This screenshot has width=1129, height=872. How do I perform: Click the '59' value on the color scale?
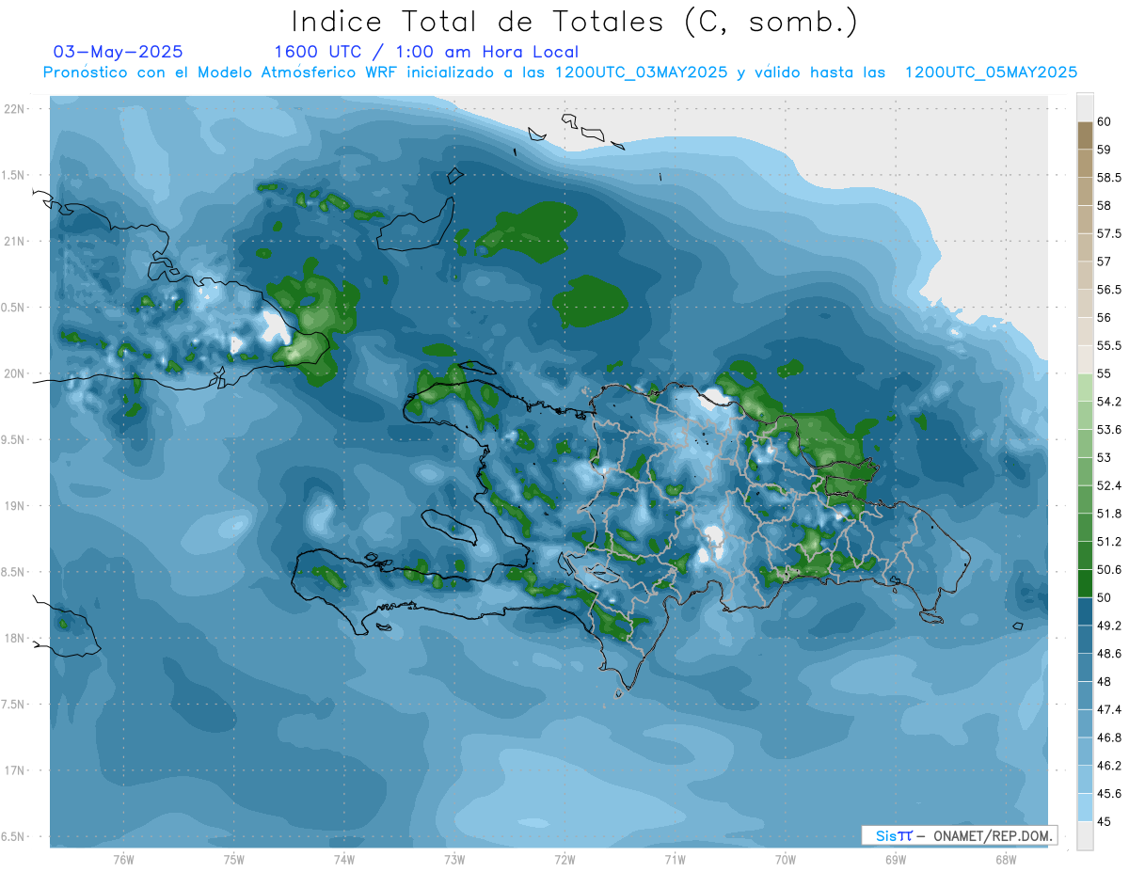coord(1105,150)
